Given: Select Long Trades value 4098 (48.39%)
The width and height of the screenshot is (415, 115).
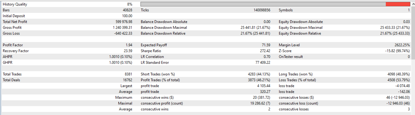Looking at the screenshot, I should 399,74.
